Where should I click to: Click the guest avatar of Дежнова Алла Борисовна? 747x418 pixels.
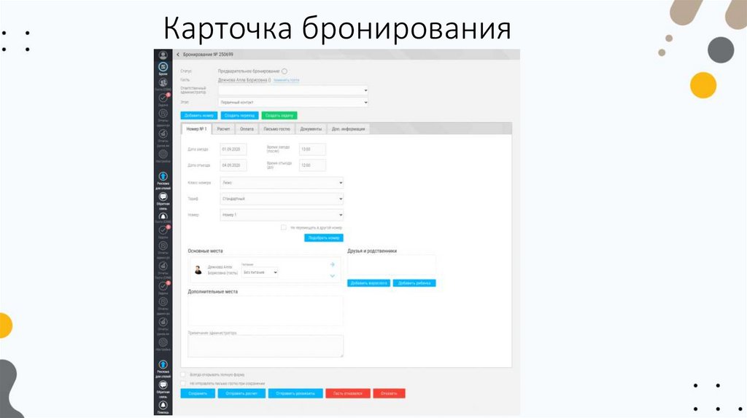pyautogui.click(x=198, y=270)
